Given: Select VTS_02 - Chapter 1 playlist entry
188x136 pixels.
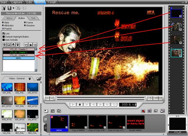Looking at the screenshot, I should [19, 52].
